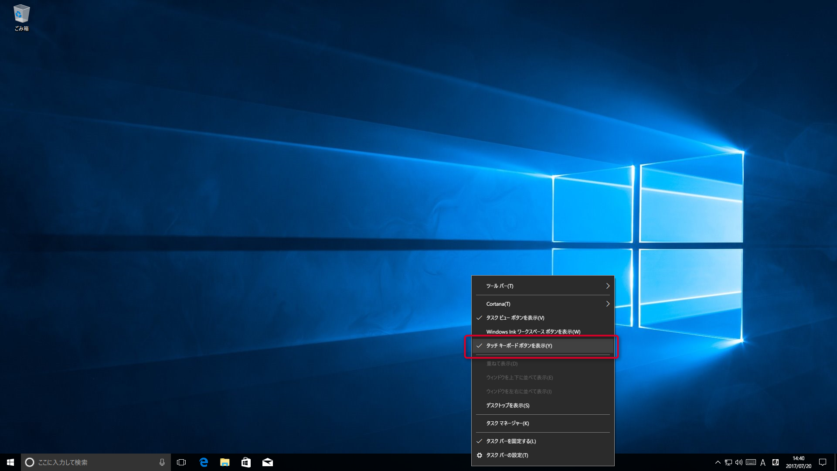Image resolution: width=837 pixels, height=471 pixels.
Task: Open the Mail app
Action: pos(268,462)
